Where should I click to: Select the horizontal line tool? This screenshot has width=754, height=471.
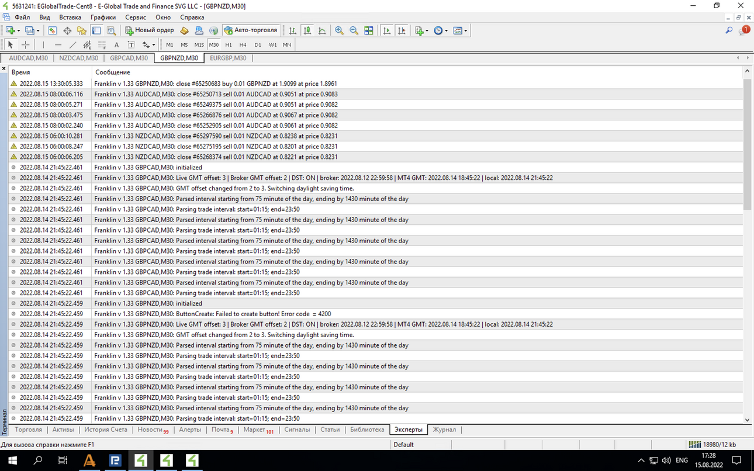pyautogui.click(x=58, y=44)
